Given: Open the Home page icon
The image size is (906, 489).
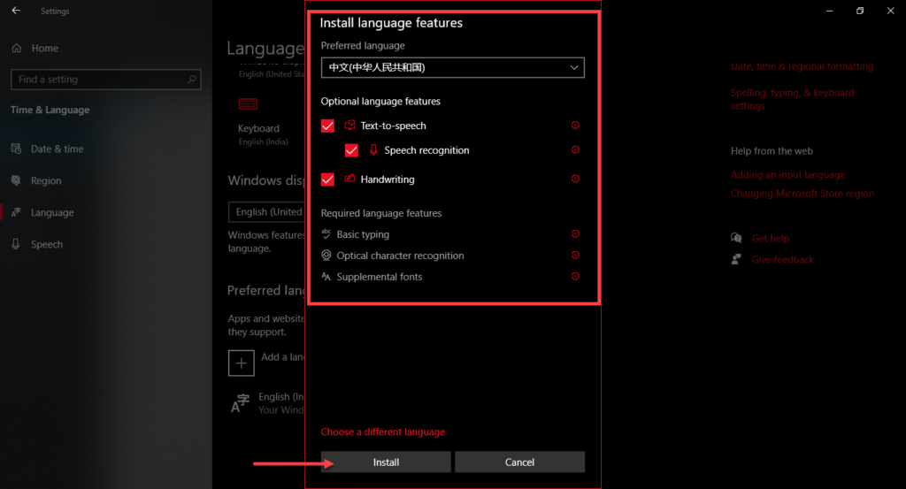Looking at the screenshot, I should coord(17,48).
